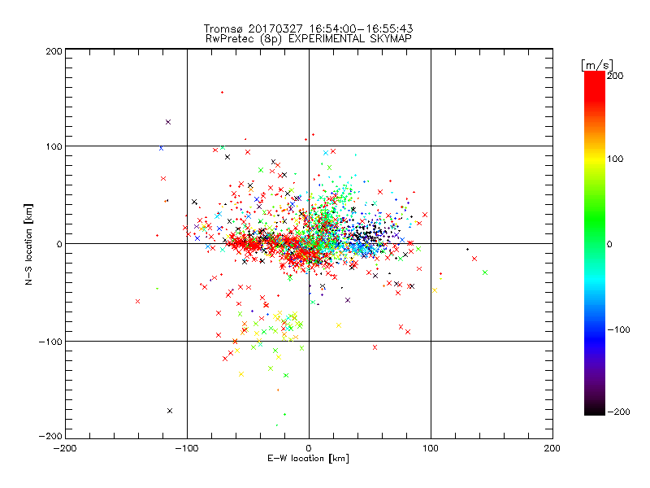Click the x-axis tick label '0'
Image resolution: width=650 pixels, height=488 pixels.
[x=309, y=449]
